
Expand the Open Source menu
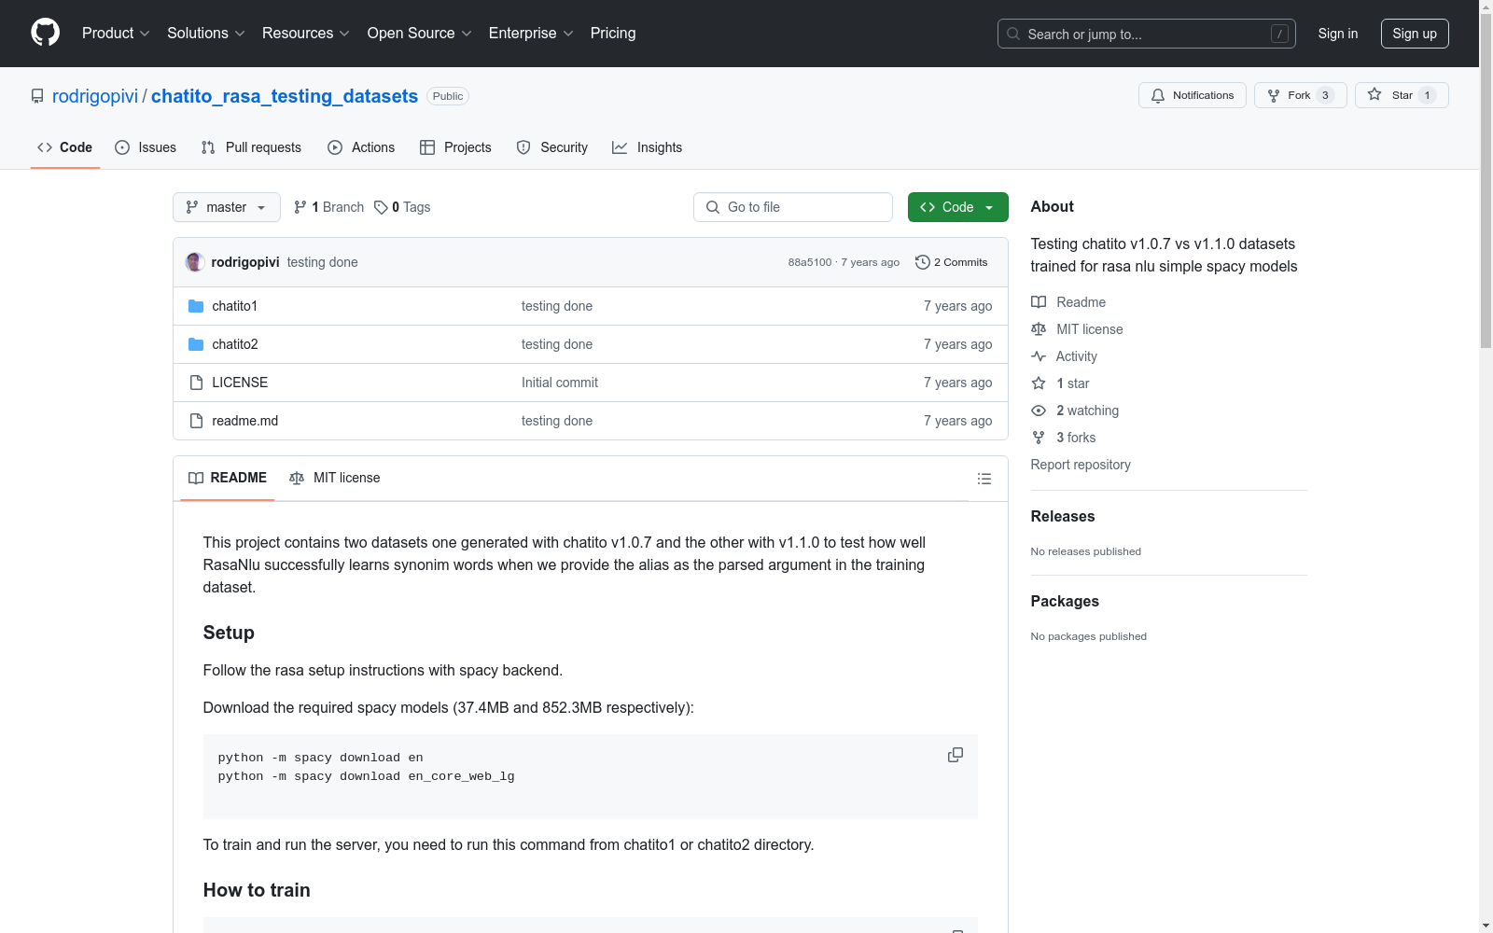pyautogui.click(x=420, y=34)
